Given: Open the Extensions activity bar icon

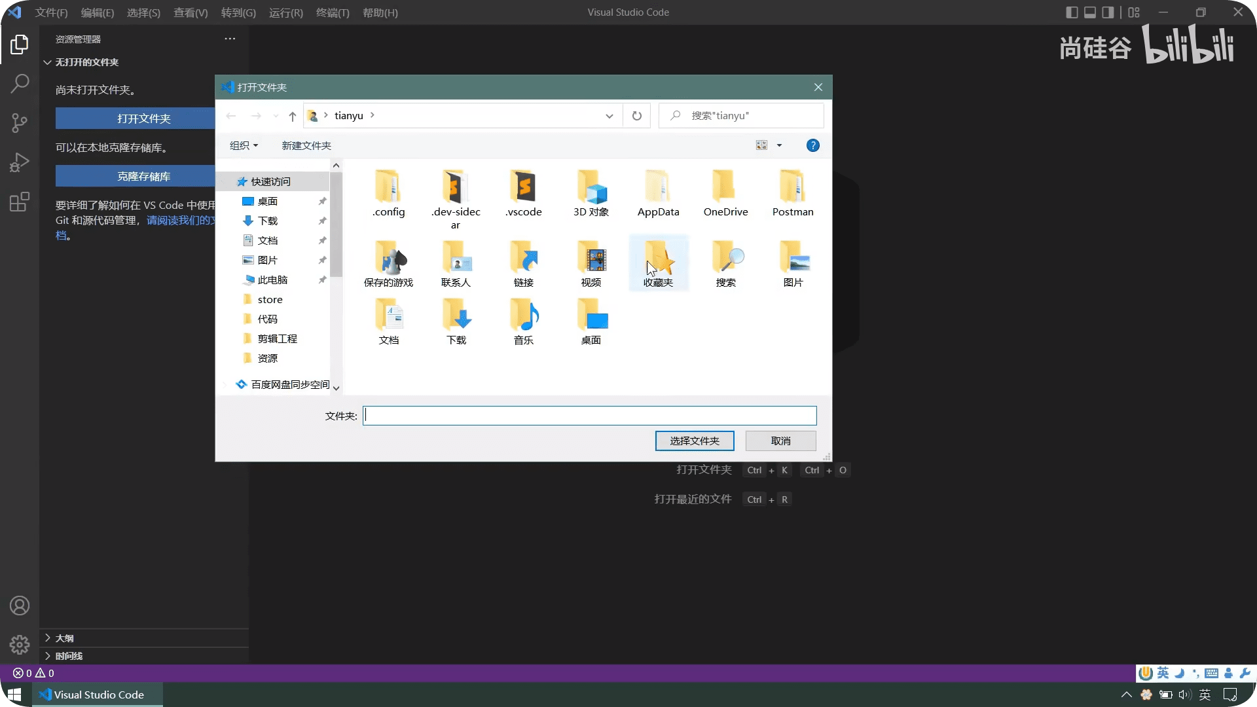Looking at the screenshot, I should click(x=20, y=202).
